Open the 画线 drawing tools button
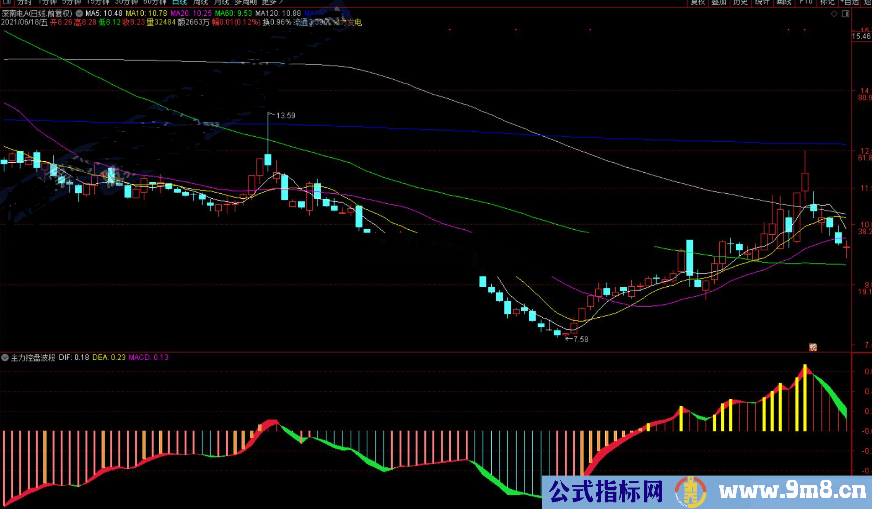 (x=783, y=2)
